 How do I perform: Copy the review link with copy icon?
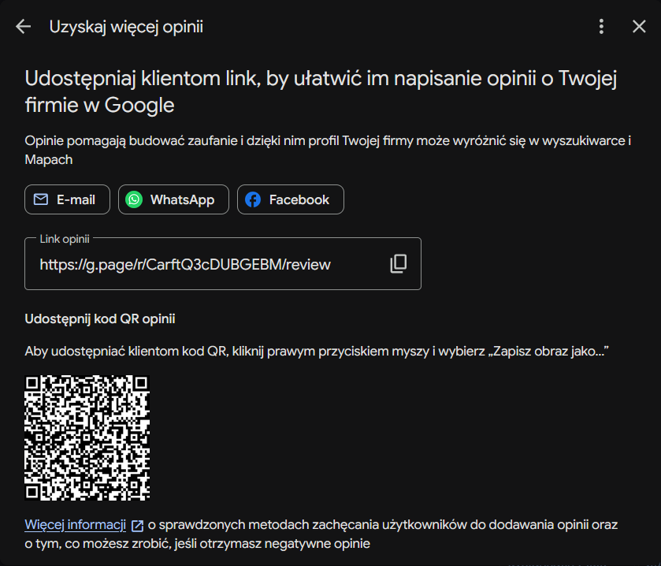tap(399, 264)
